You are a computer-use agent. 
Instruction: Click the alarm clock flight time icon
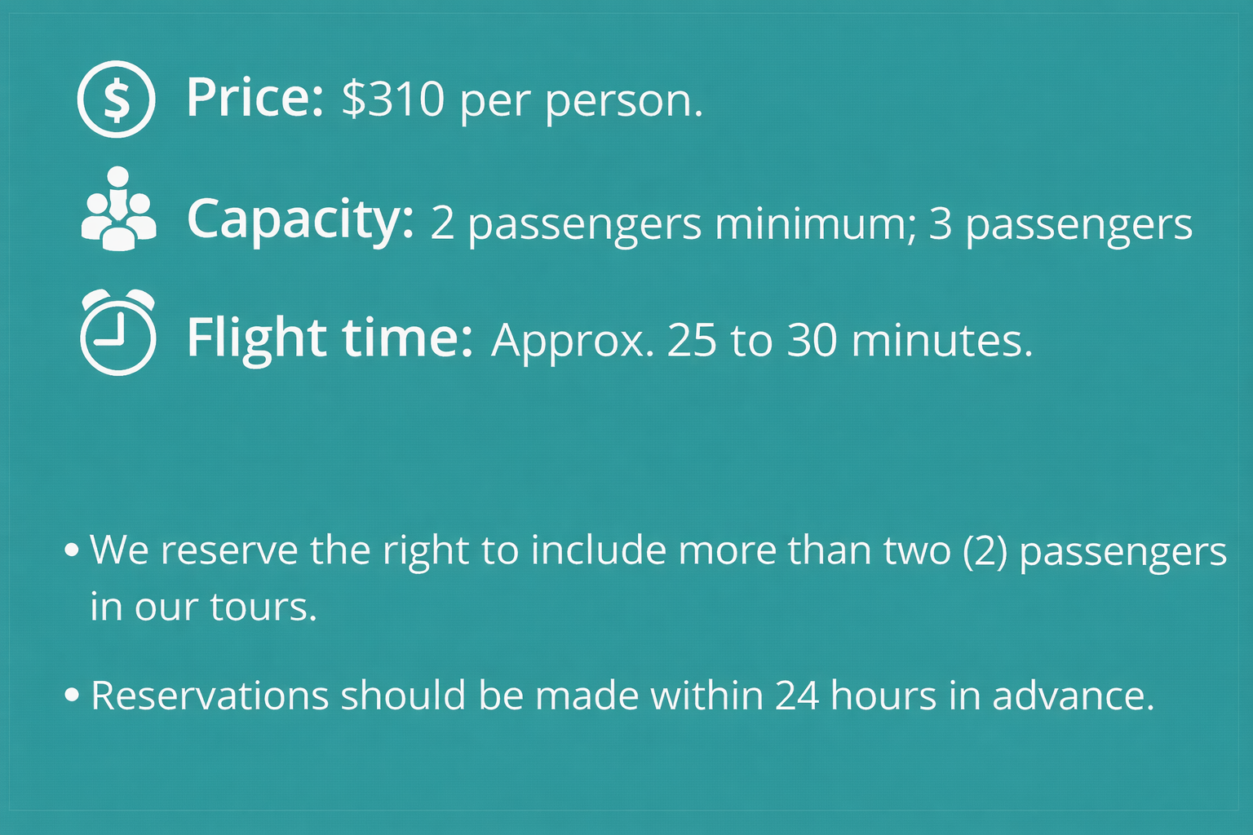[x=118, y=332]
